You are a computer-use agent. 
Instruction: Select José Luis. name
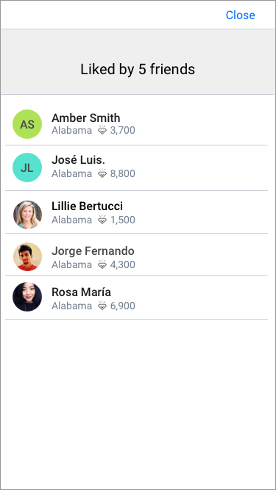tap(78, 159)
